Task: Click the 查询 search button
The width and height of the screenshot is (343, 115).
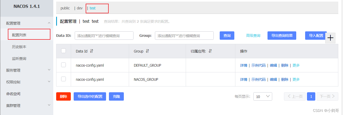Action: tap(227, 36)
